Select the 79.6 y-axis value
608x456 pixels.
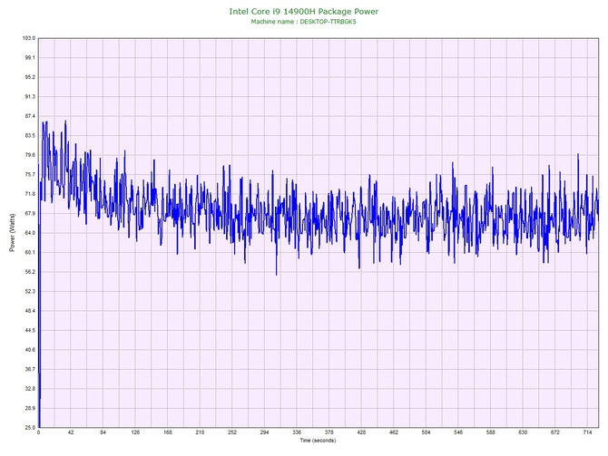(30, 155)
